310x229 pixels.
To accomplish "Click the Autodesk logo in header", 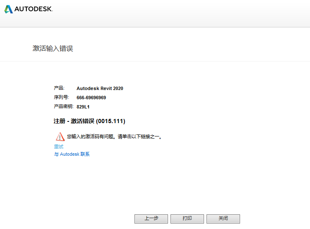I will point(28,9).
